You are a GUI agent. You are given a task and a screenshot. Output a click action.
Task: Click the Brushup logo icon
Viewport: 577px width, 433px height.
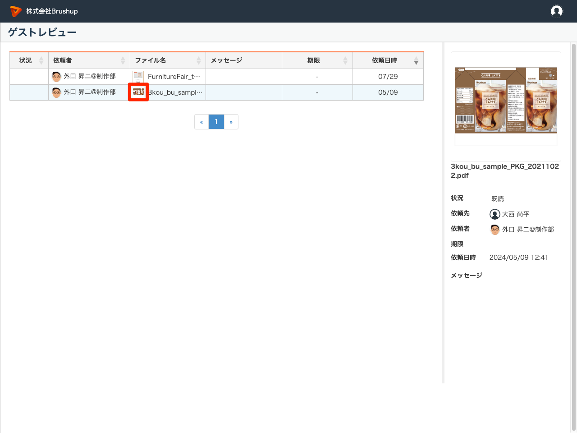(16, 11)
